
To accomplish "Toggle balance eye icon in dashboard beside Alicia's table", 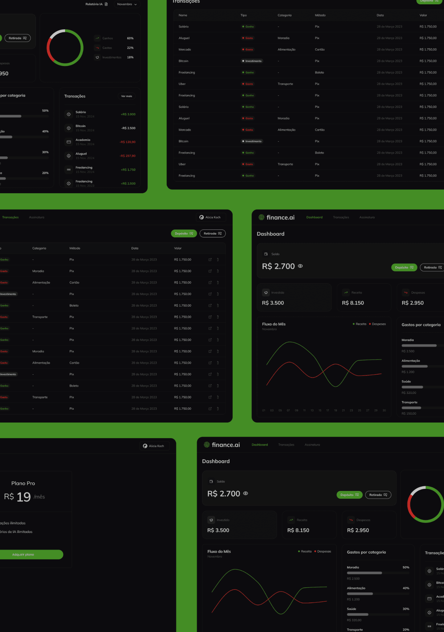I will pos(300,266).
